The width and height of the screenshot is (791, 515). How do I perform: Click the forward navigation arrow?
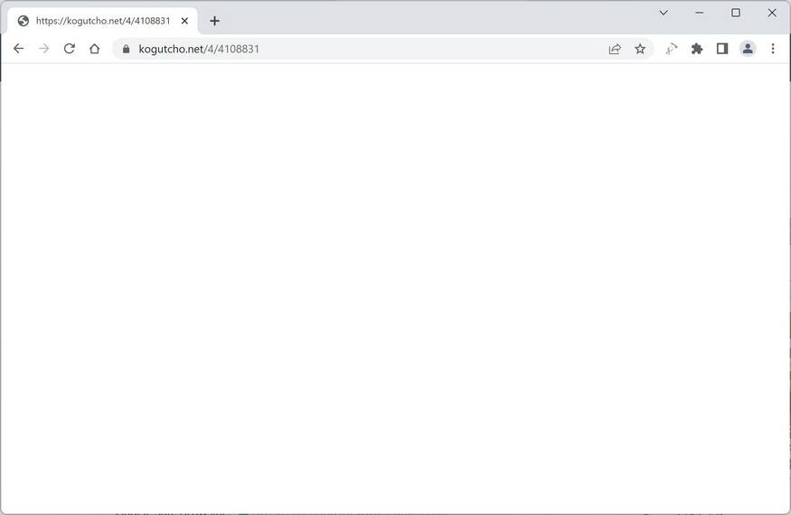pyautogui.click(x=44, y=49)
